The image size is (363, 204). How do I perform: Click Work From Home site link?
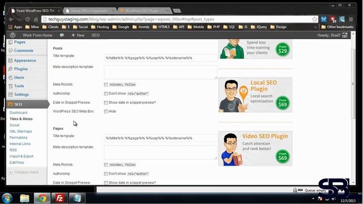click(x=37, y=35)
